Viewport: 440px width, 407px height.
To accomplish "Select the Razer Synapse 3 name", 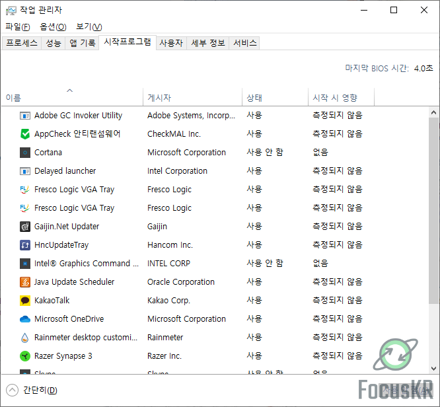I will click(x=63, y=356).
